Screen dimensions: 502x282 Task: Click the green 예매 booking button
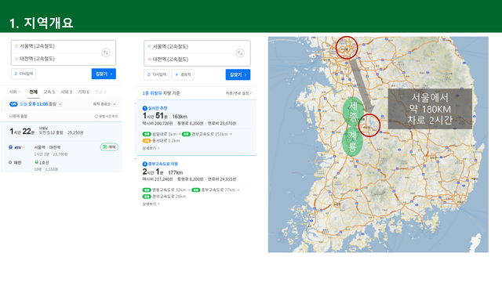click(110, 147)
